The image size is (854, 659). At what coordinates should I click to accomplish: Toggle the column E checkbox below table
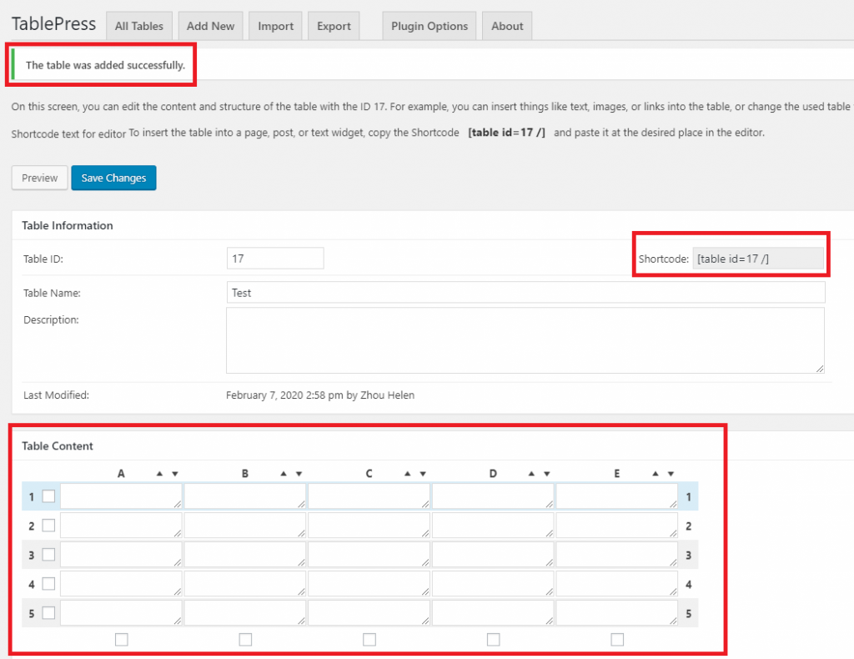click(x=617, y=640)
